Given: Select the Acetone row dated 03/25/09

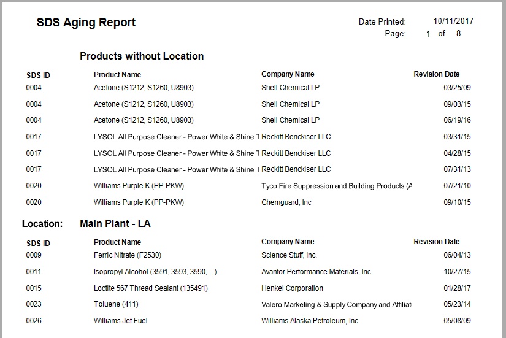Looking at the screenshot, I should (248, 88).
